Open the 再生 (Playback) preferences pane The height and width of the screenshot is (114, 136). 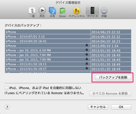(42, 12)
